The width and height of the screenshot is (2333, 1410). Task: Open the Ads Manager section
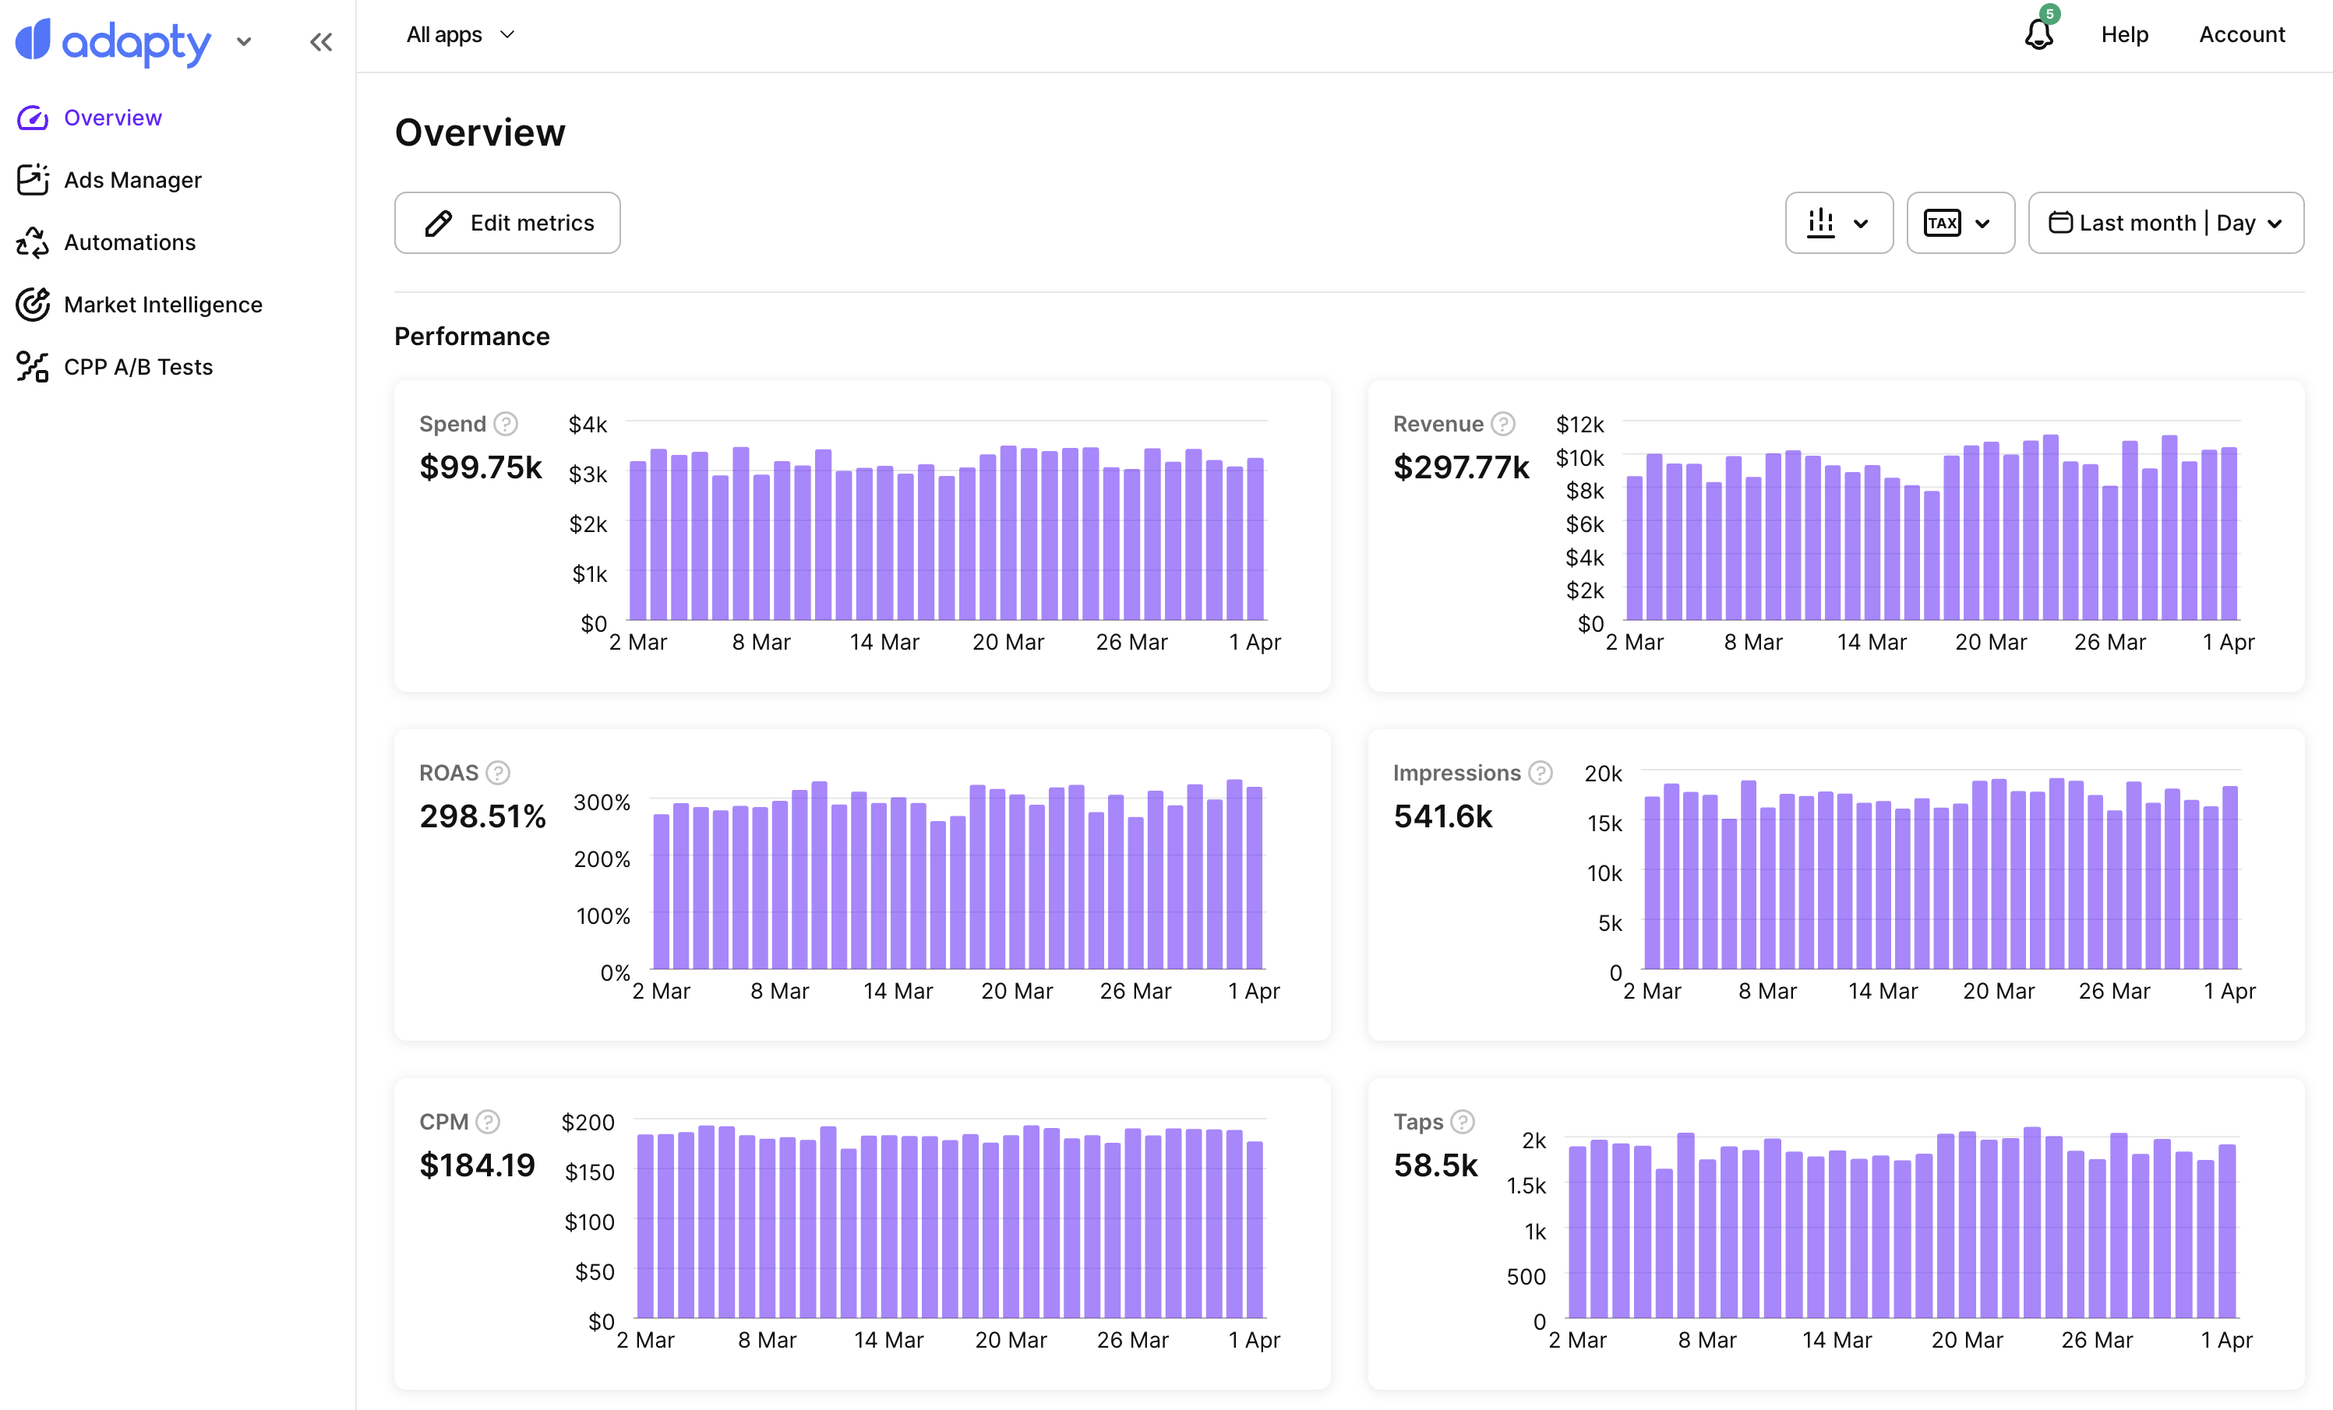(x=132, y=180)
